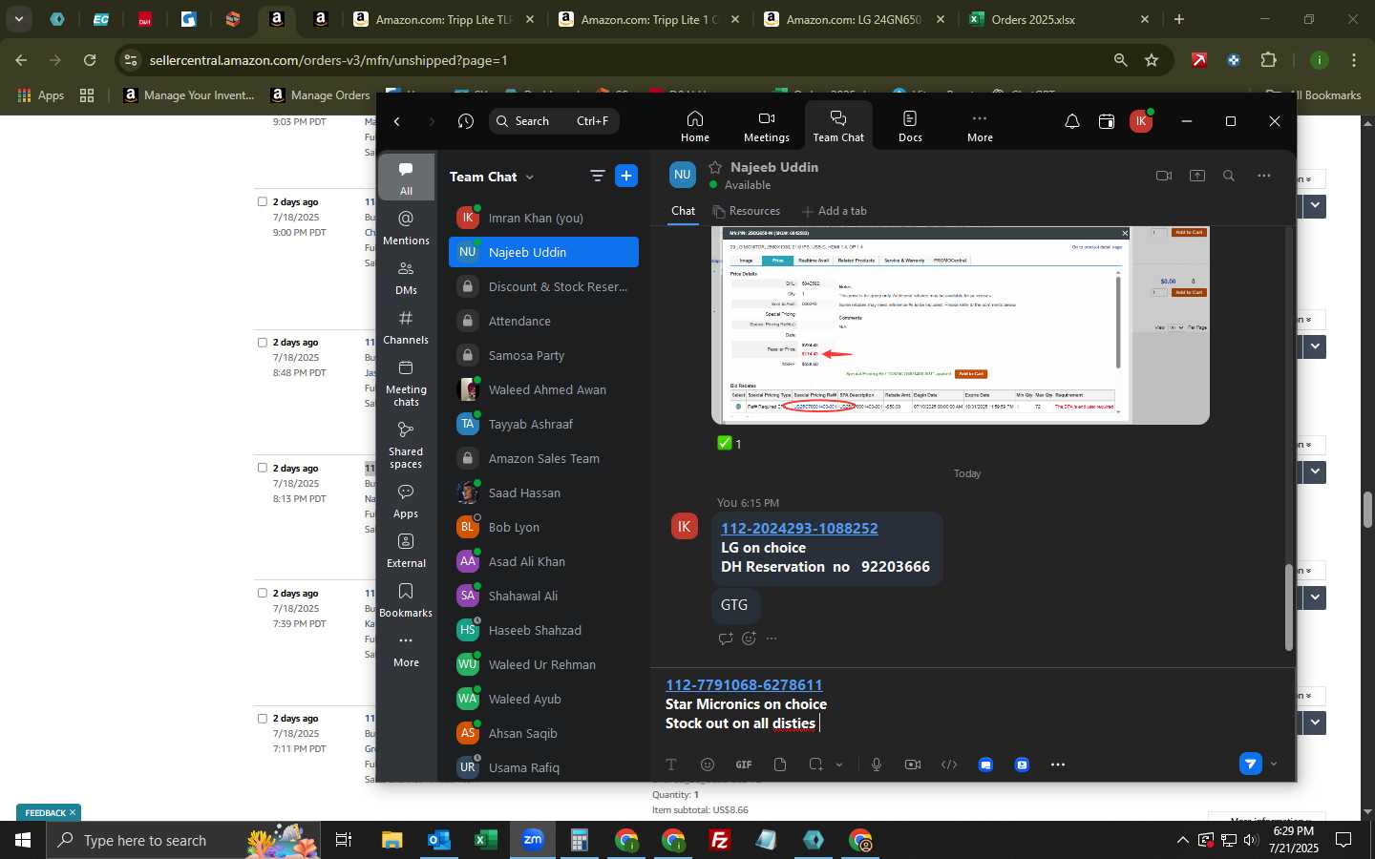Open chat header more options
Screen dimensions: 1375x859
pyautogui.click(x=1264, y=176)
